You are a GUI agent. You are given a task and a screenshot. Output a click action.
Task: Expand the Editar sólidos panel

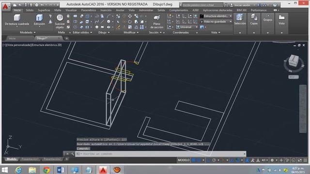click(82, 32)
